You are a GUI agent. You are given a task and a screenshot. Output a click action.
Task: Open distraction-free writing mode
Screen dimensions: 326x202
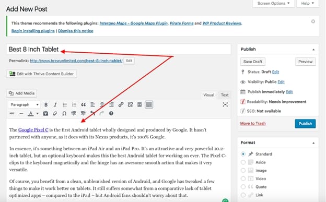(225, 104)
